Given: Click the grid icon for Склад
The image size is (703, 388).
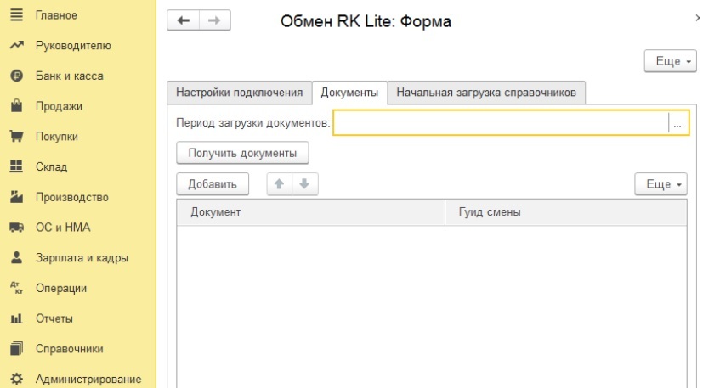Looking at the screenshot, I should click(17, 166).
